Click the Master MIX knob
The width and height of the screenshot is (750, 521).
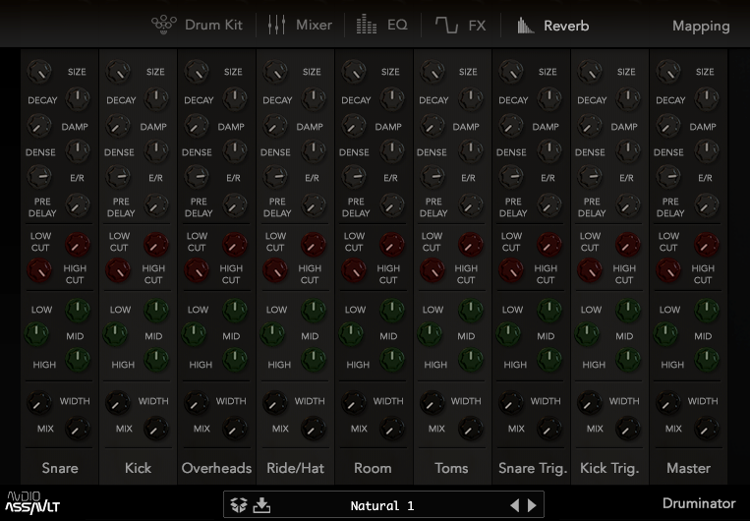(706, 429)
